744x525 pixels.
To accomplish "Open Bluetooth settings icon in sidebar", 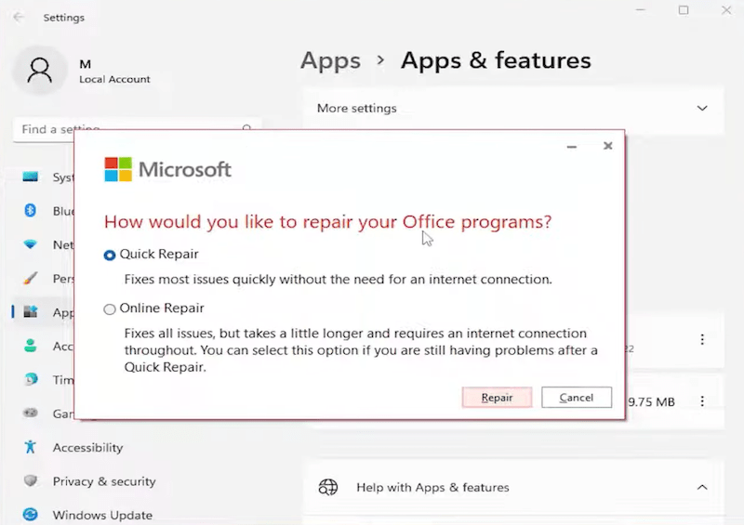I will click(x=31, y=211).
